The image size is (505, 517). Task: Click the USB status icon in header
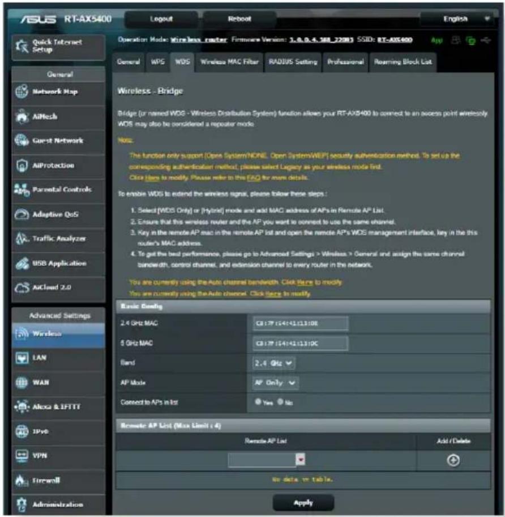pyautogui.click(x=486, y=40)
